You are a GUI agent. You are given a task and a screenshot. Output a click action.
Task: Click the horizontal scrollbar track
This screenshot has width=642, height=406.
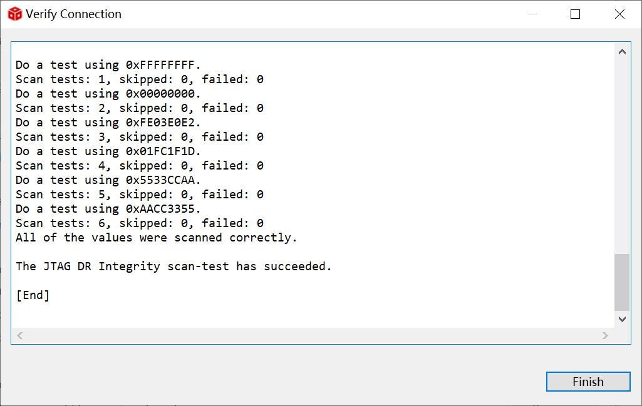(313, 336)
